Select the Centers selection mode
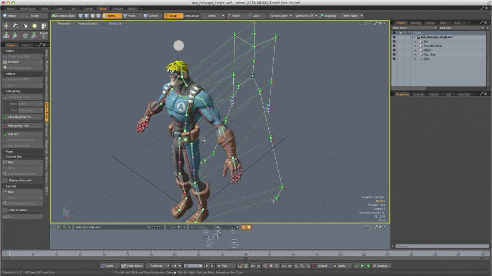492x276 pixels. pos(151,16)
